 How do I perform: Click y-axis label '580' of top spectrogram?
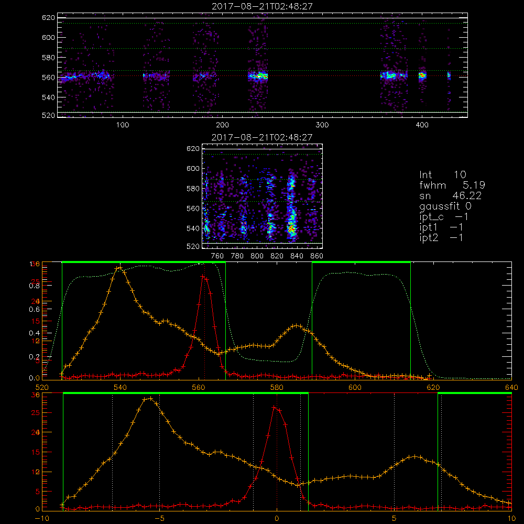coord(48,58)
